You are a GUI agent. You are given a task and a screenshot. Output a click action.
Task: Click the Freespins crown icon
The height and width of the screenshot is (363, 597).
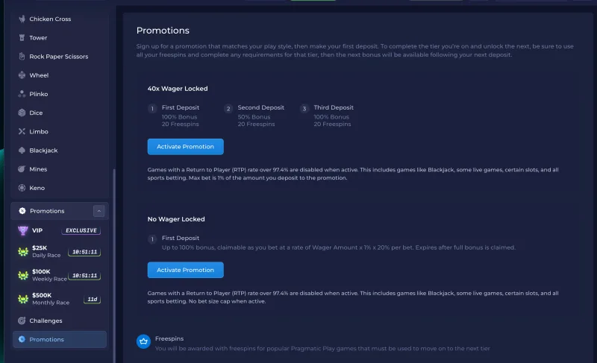pyautogui.click(x=144, y=341)
